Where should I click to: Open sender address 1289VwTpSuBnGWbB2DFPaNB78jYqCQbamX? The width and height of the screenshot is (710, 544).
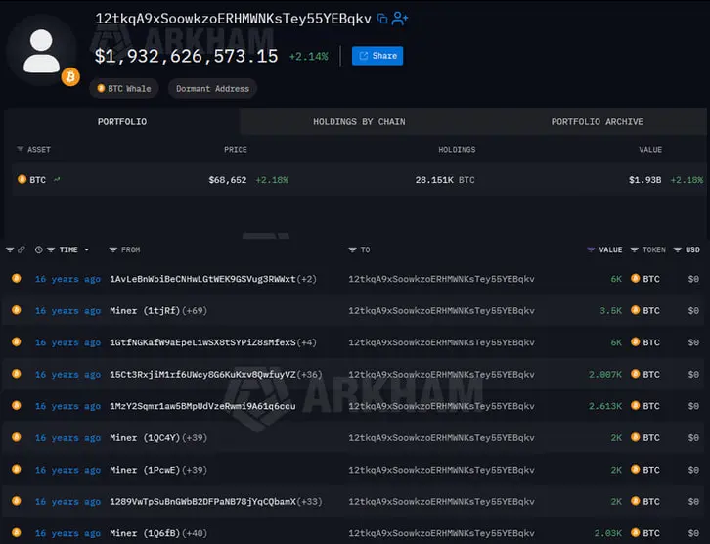[x=202, y=501]
